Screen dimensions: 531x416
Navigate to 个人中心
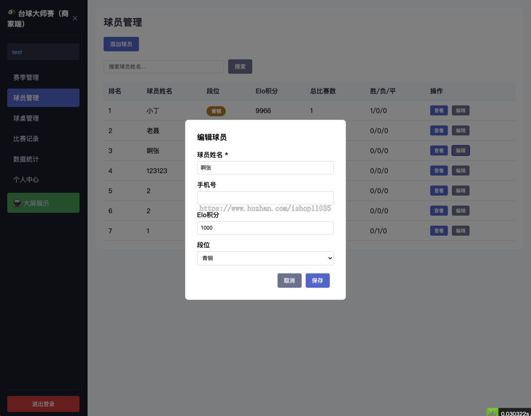pyautogui.click(x=43, y=180)
